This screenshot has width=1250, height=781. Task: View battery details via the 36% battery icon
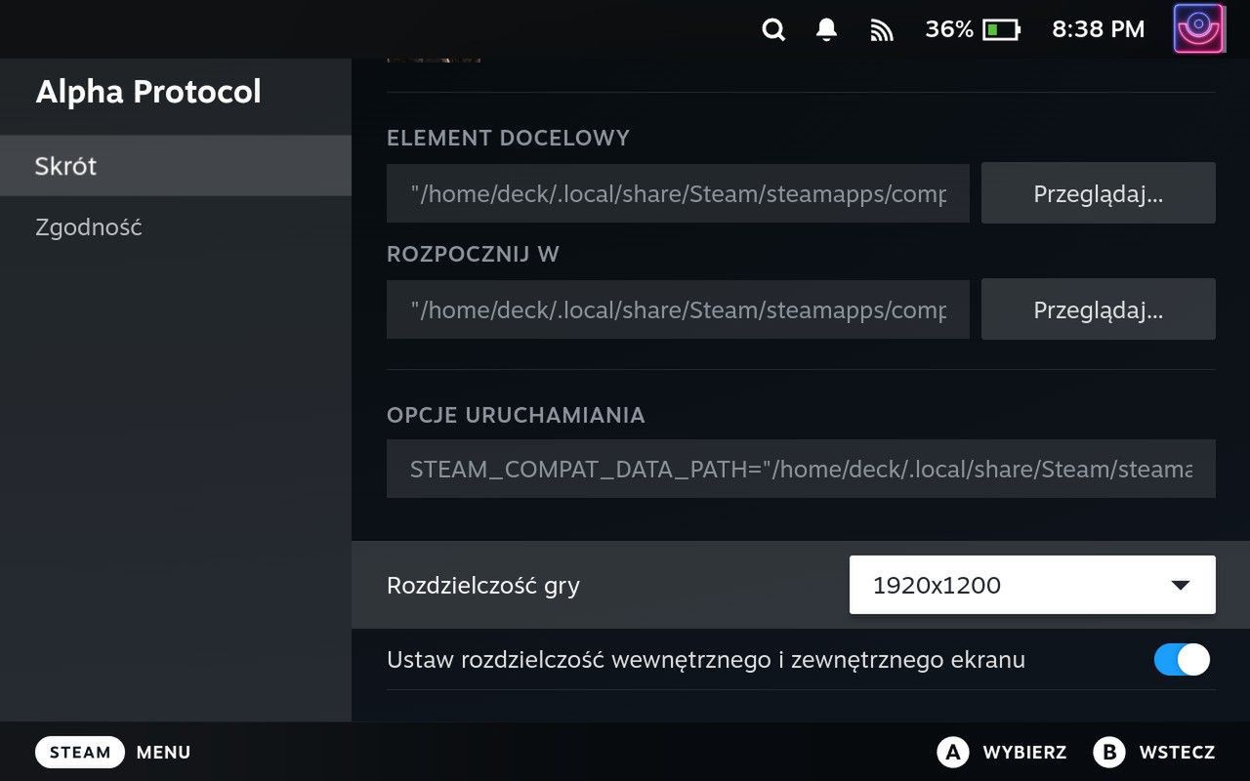[x=974, y=29]
